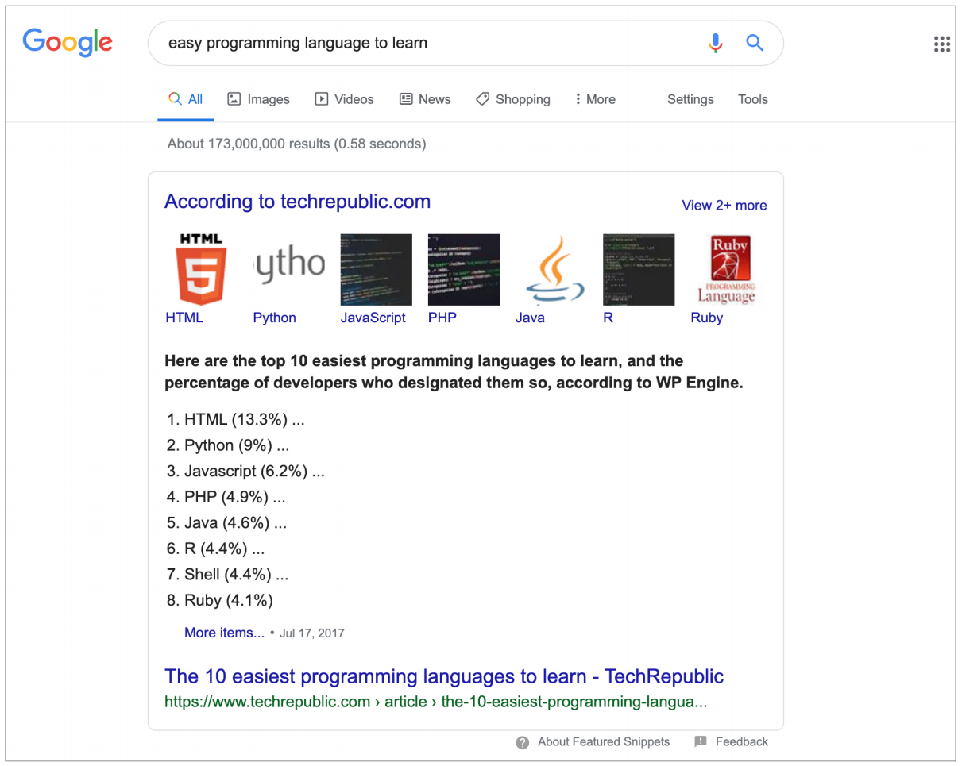
Task: Click the More items... link
Action: pyautogui.click(x=224, y=633)
